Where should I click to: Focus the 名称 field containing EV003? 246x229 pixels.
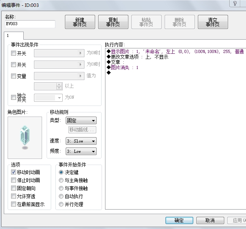(30, 24)
